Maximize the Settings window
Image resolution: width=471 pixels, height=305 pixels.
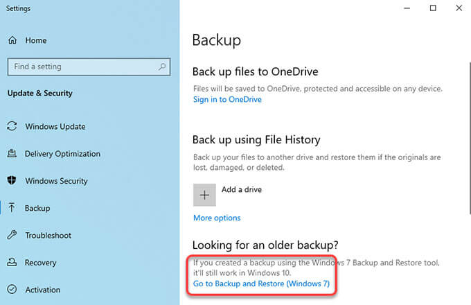point(433,8)
